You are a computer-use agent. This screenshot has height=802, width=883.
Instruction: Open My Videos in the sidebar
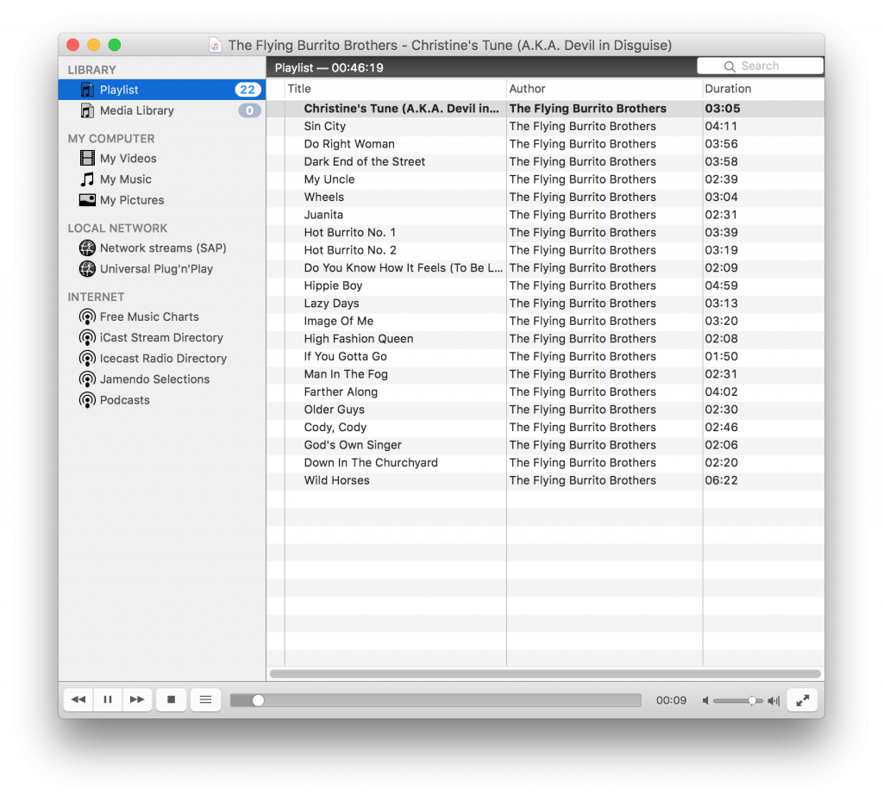(162, 159)
